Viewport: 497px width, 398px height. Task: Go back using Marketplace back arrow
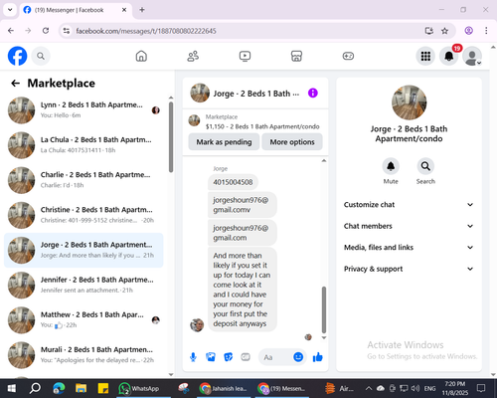coord(15,84)
